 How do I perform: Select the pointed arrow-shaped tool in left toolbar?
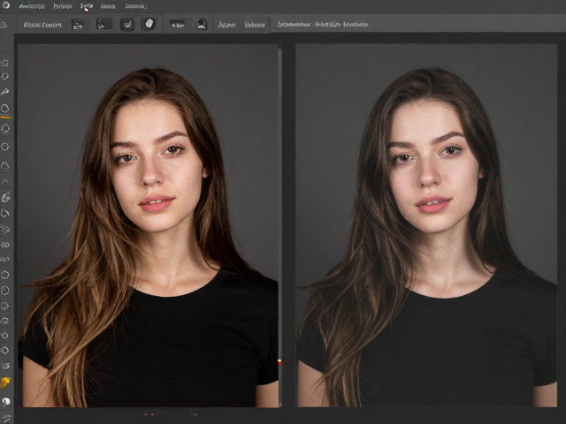(5, 92)
